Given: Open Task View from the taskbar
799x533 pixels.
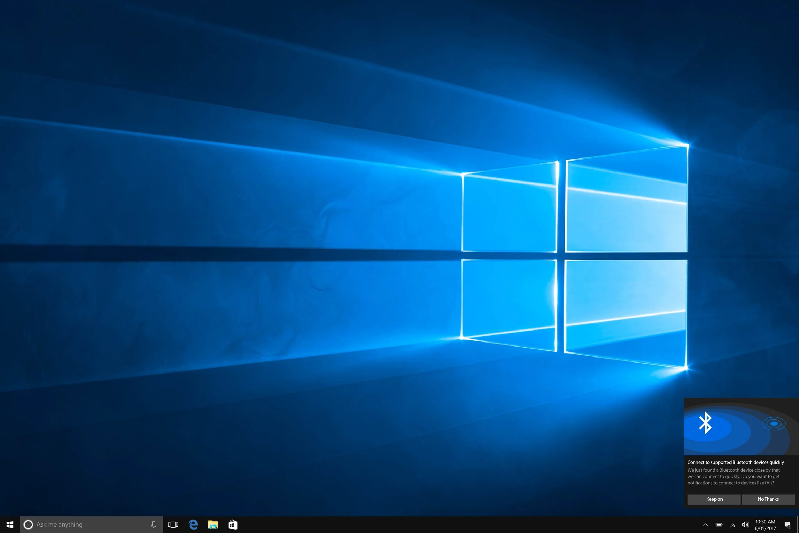Looking at the screenshot, I should click(173, 524).
